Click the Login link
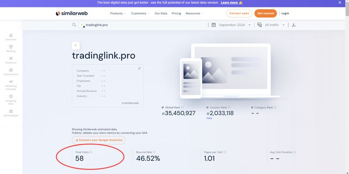349x174 pixels. pyautogui.click(x=285, y=14)
